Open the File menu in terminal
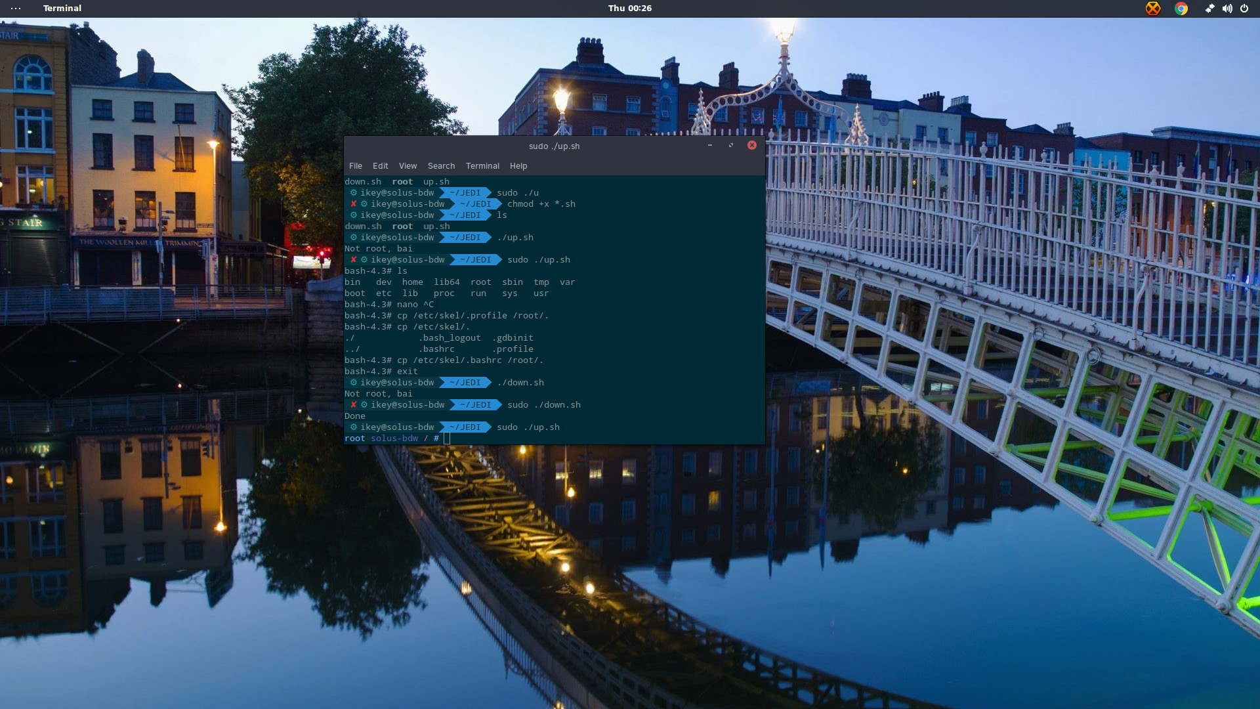 coord(356,166)
